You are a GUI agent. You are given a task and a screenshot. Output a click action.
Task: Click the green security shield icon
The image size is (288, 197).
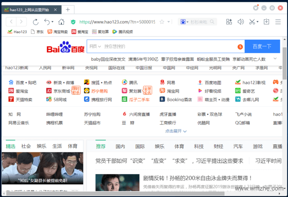point(73,22)
